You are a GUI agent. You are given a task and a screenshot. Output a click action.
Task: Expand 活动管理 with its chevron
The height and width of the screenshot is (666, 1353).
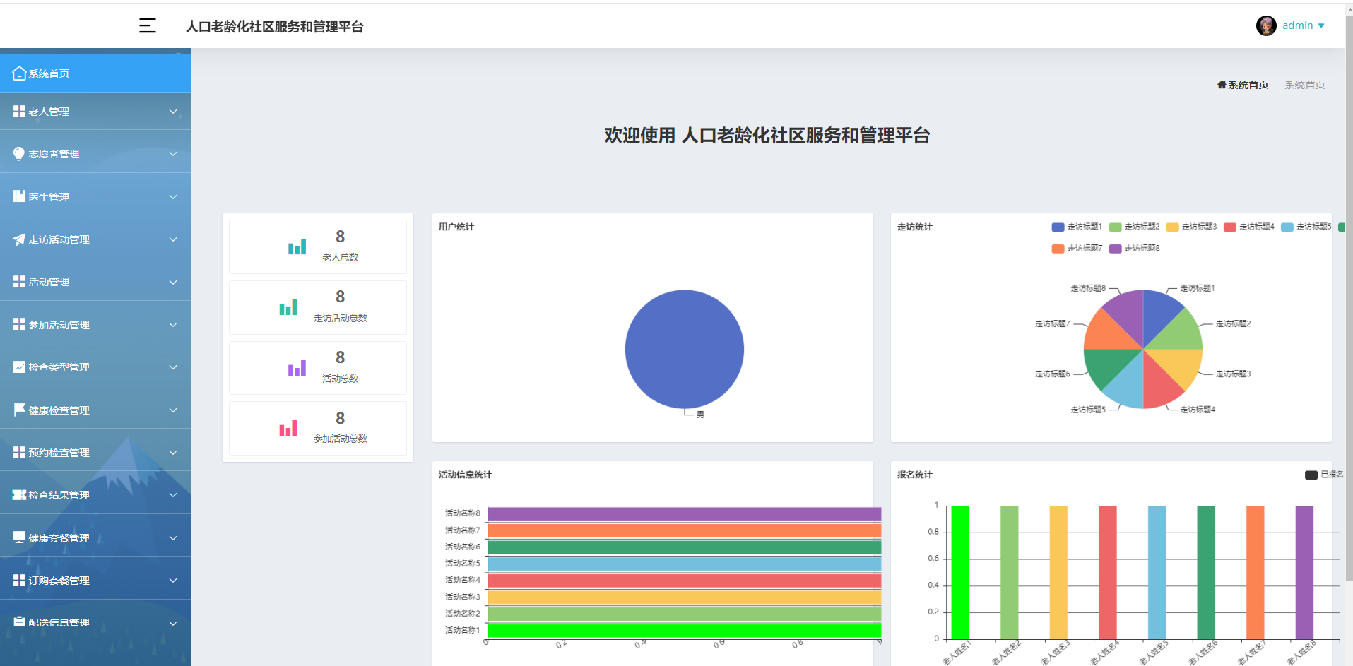pos(173,282)
